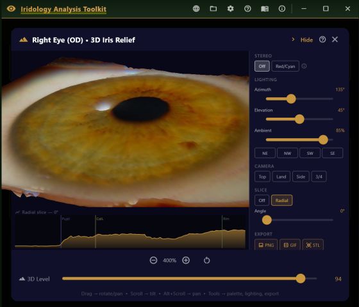Zoom in with the plus icon
Viewport: 359px width, 307px height.
point(186,260)
